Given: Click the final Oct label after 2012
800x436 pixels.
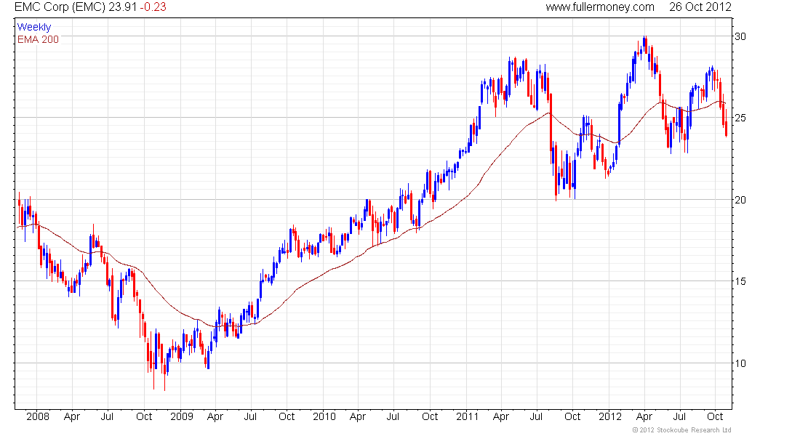Looking at the screenshot, I should tap(716, 416).
